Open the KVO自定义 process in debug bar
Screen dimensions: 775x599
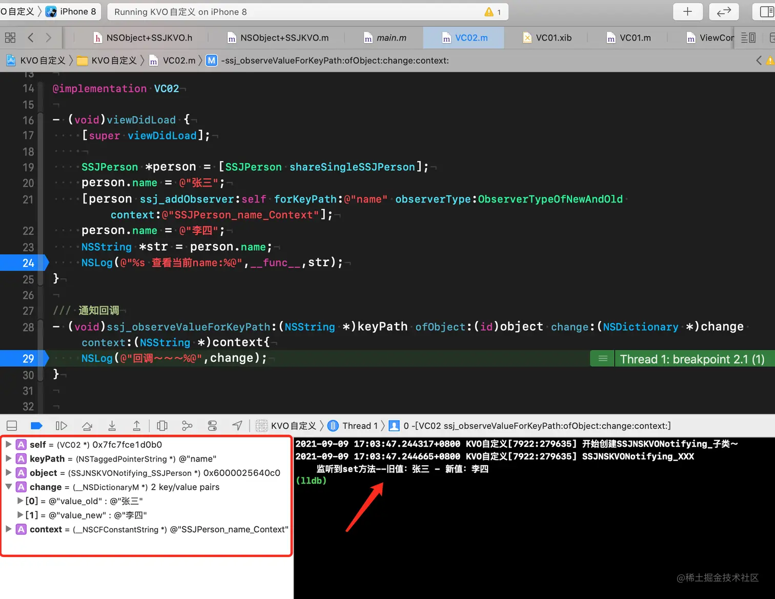tap(286, 426)
